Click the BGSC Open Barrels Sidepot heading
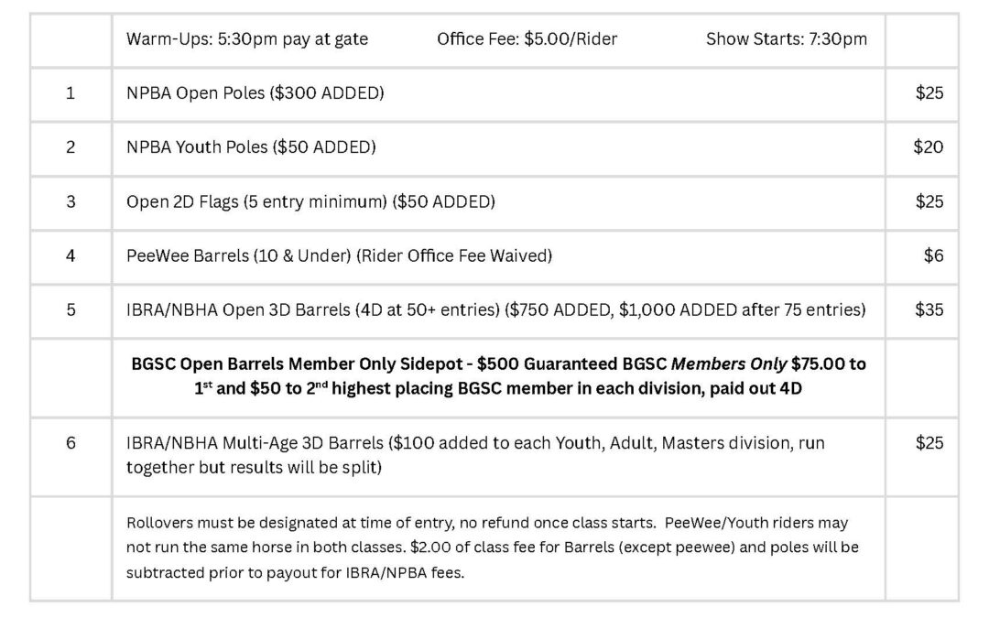This screenshot has width=989, height=618. point(498,375)
